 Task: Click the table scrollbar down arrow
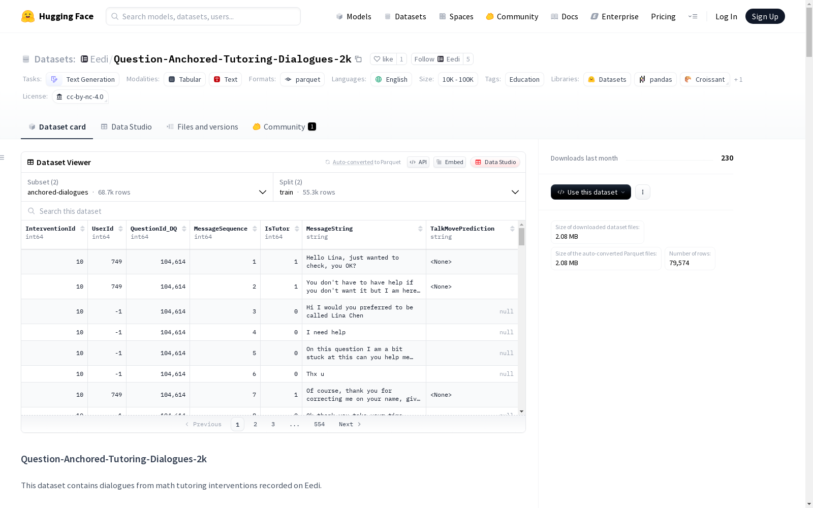point(521,411)
